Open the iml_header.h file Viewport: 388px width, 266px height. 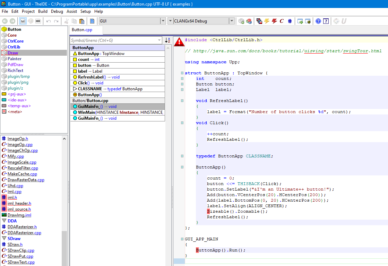pyautogui.click(x=19, y=203)
